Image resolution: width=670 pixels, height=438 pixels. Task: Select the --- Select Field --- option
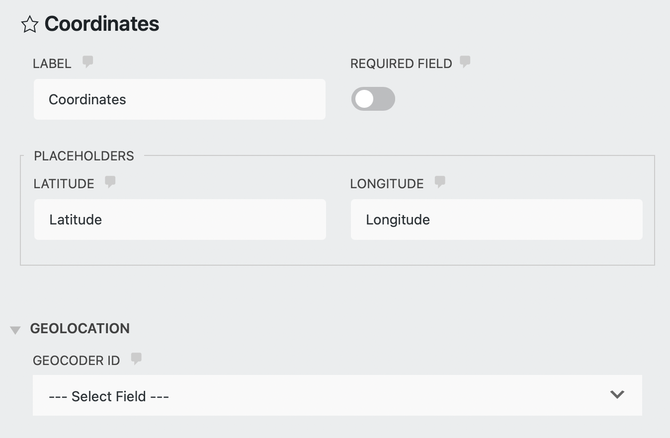(x=108, y=396)
